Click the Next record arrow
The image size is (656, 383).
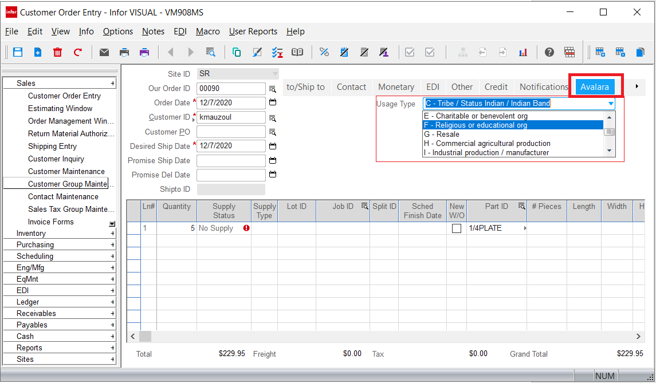pos(191,52)
